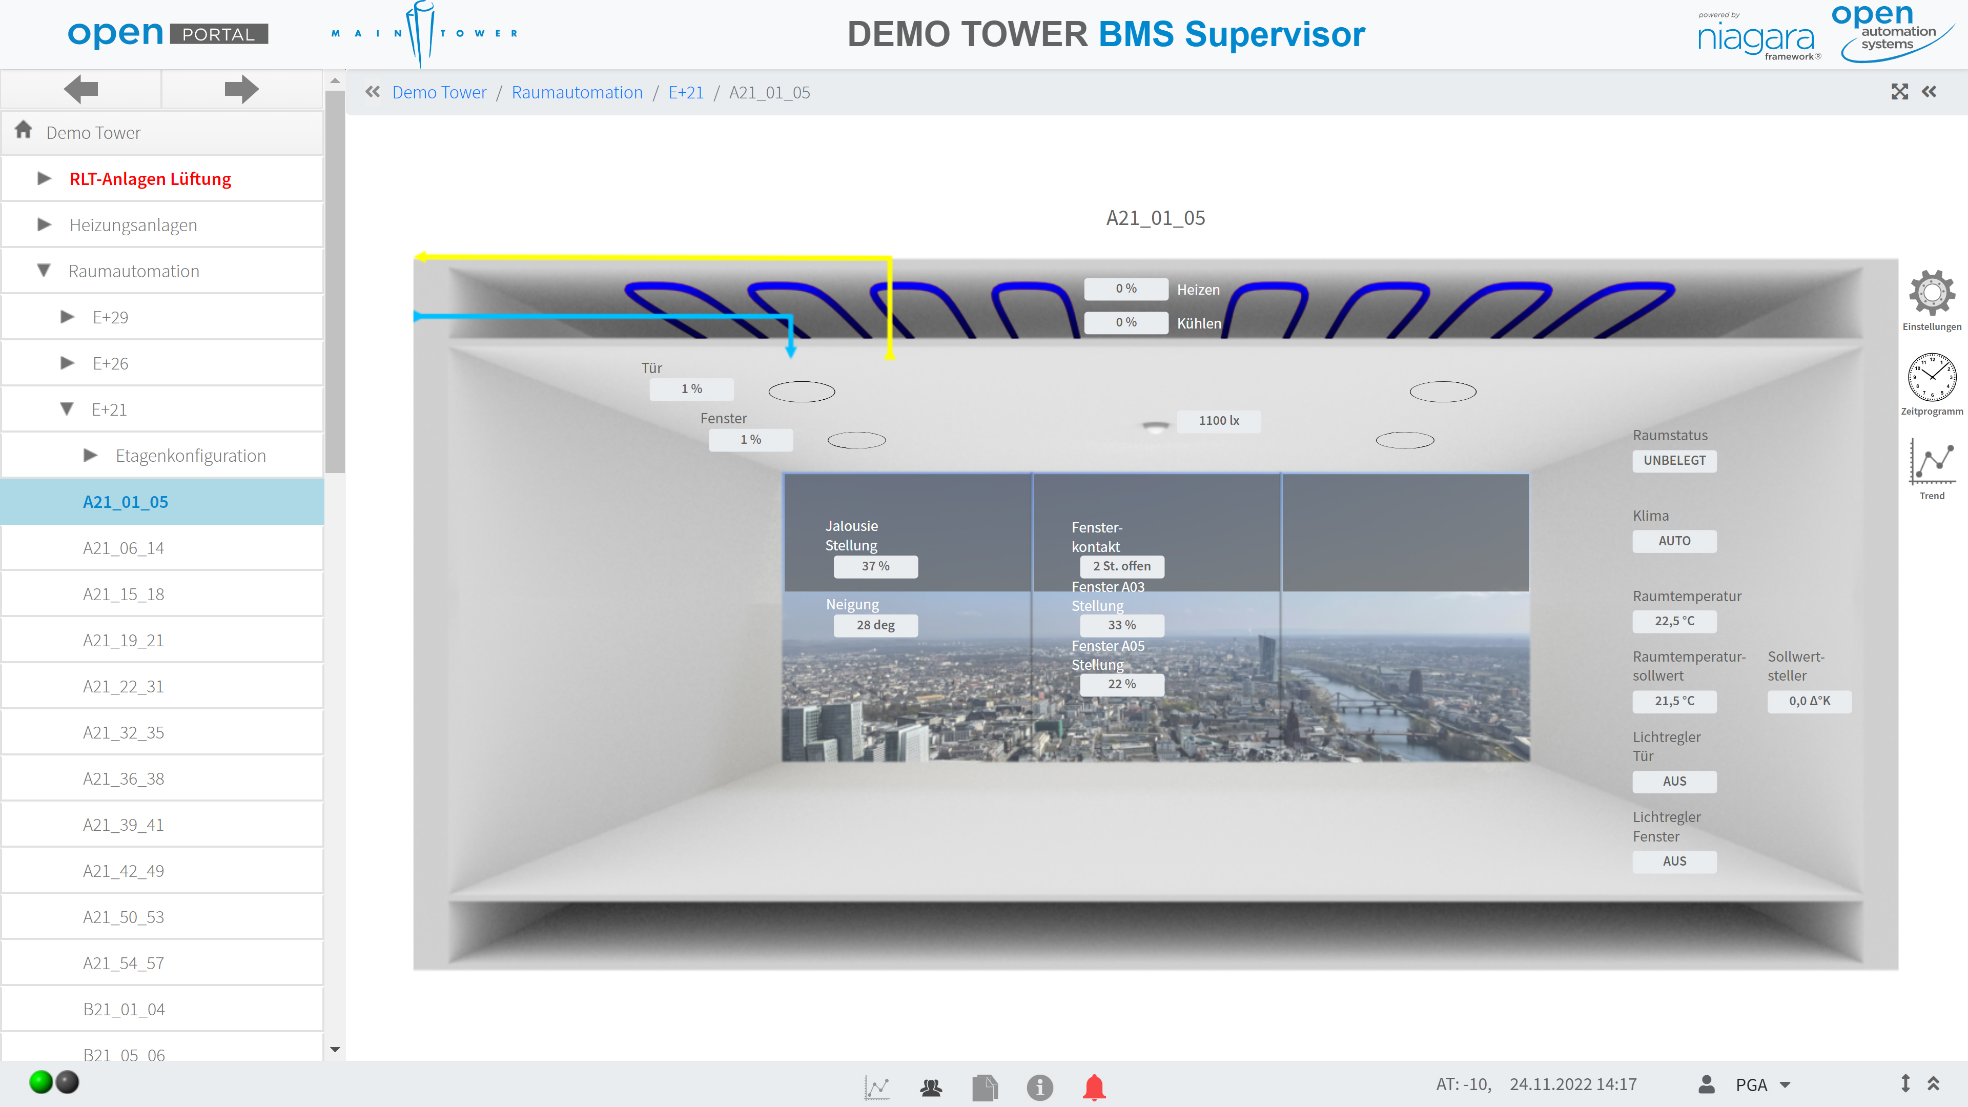Toggle the Lichtregler Fenster AUS state
Screen dimensions: 1968x1107
tap(1674, 861)
